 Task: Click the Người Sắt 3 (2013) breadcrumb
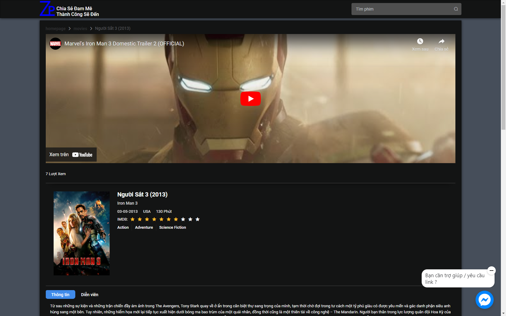point(113,28)
